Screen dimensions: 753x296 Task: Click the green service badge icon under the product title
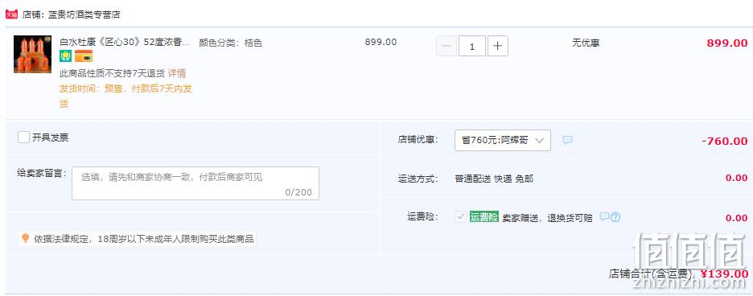(x=65, y=56)
